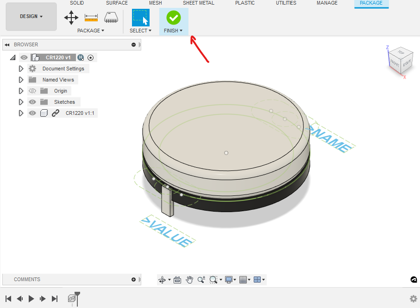
Task: Click the package generator chip icon
Action: tap(111, 18)
